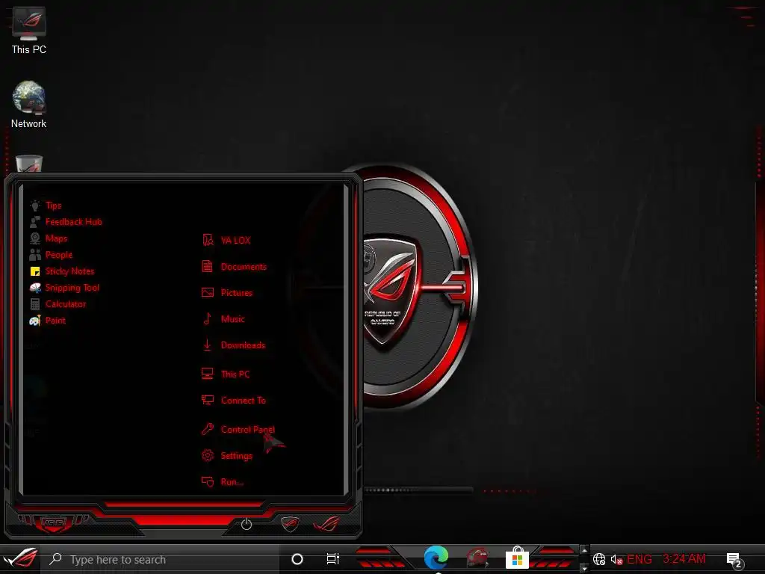The height and width of the screenshot is (574, 765).
Task: Open the clock showing 3:24 AM
Action: tap(684, 559)
